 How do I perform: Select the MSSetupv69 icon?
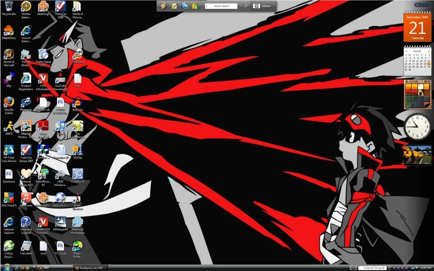pyautogui.click(x=60, y=224)
